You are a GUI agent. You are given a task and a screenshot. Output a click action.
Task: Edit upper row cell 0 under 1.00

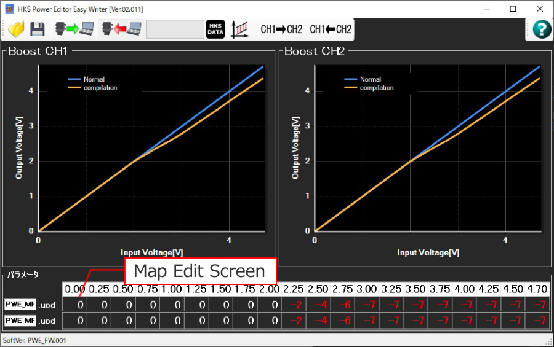[x=172, y=305]
